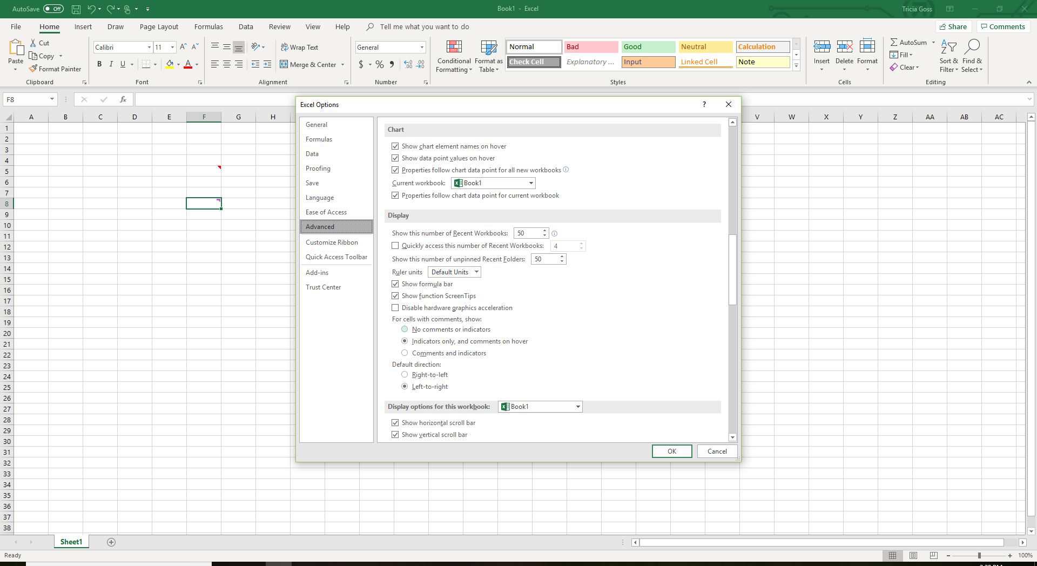Click Increase Font Size icon
Viewport: 1037px width, 566px height.
183,47
